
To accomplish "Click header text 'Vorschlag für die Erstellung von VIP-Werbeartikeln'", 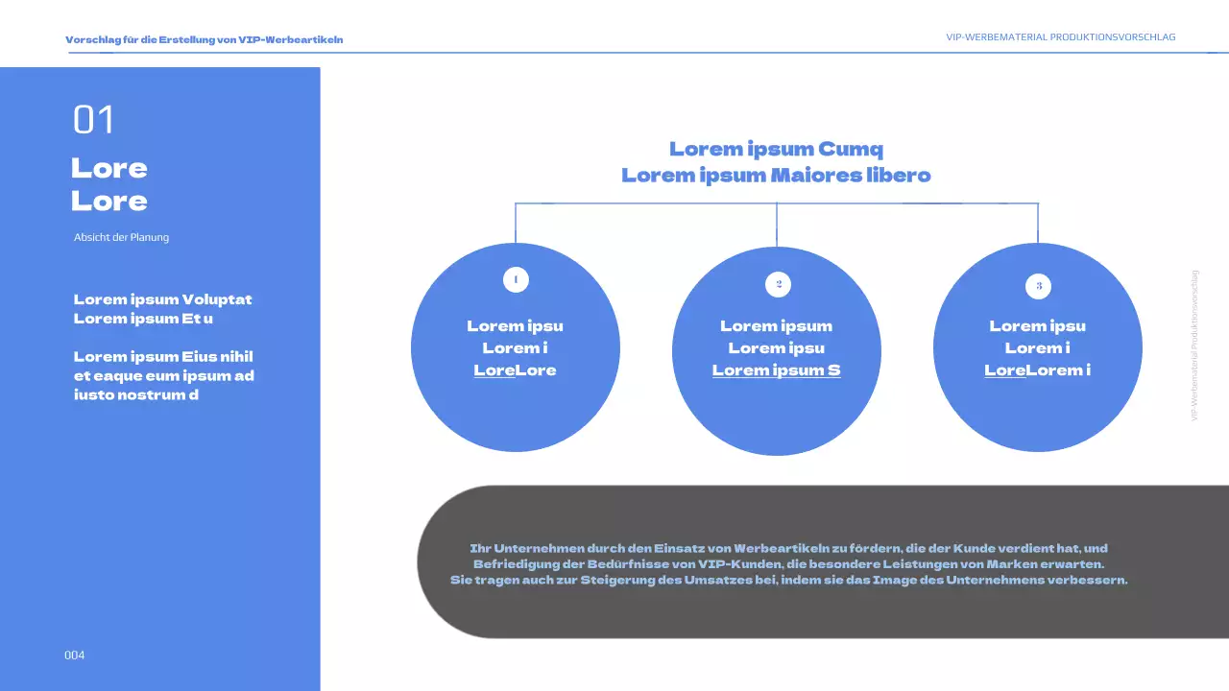I will click(x=204, y=39).
